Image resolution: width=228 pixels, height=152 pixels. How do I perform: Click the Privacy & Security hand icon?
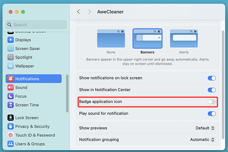[11, 126]
